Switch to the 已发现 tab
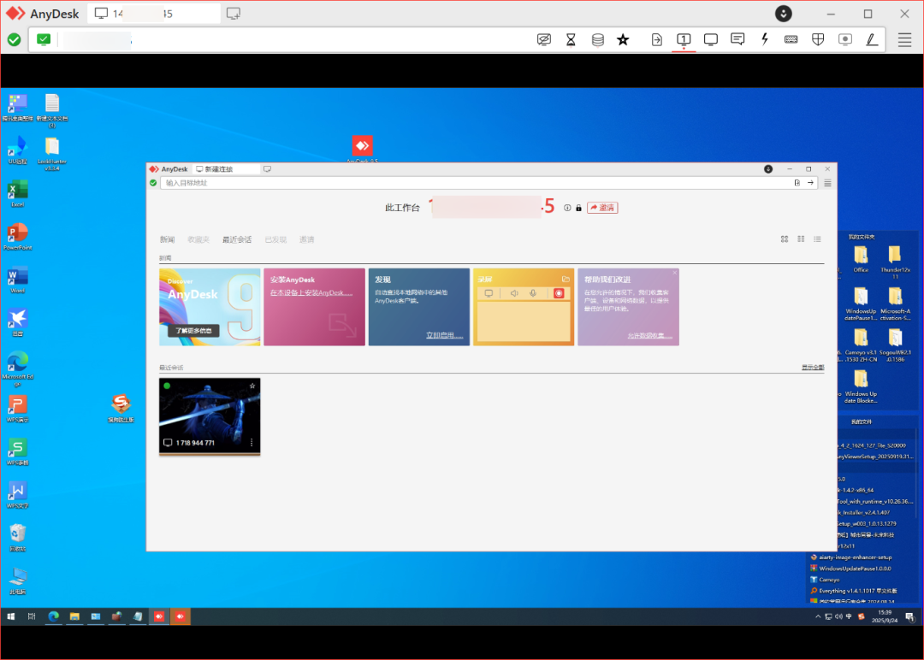 click(x=275, y=239)
